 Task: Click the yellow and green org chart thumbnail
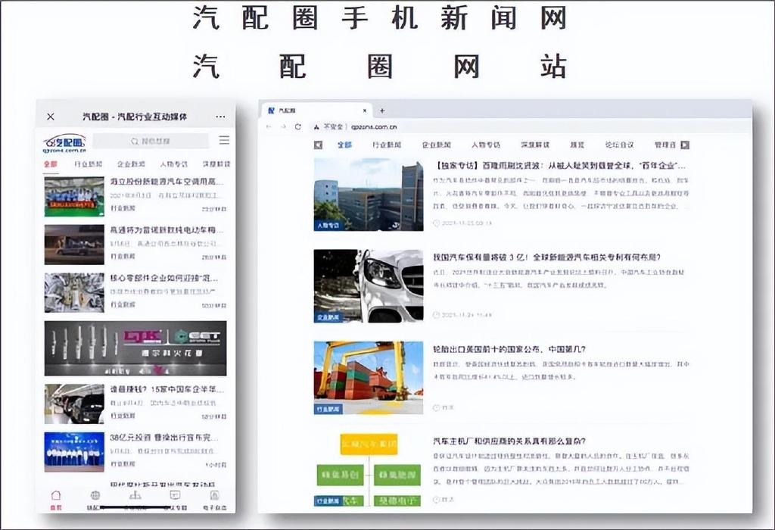click(369, 469)
